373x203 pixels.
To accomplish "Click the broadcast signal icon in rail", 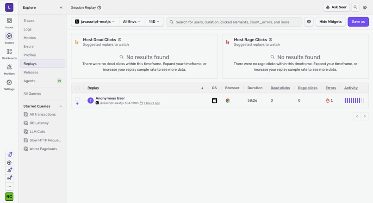I will (x=9, y=178).
